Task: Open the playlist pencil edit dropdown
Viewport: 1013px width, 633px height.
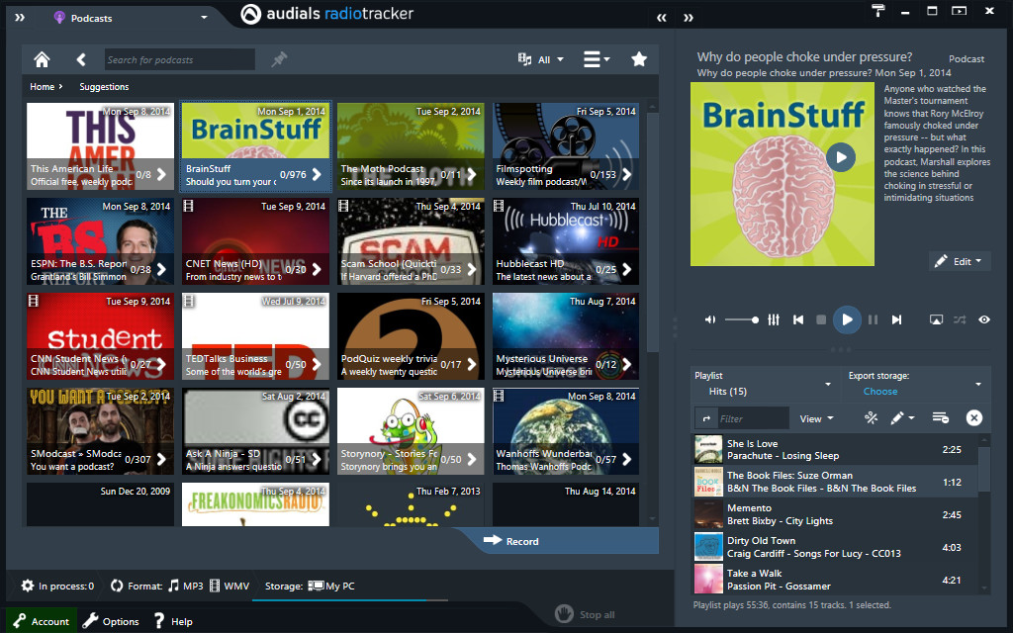Action: coord(902,418)
